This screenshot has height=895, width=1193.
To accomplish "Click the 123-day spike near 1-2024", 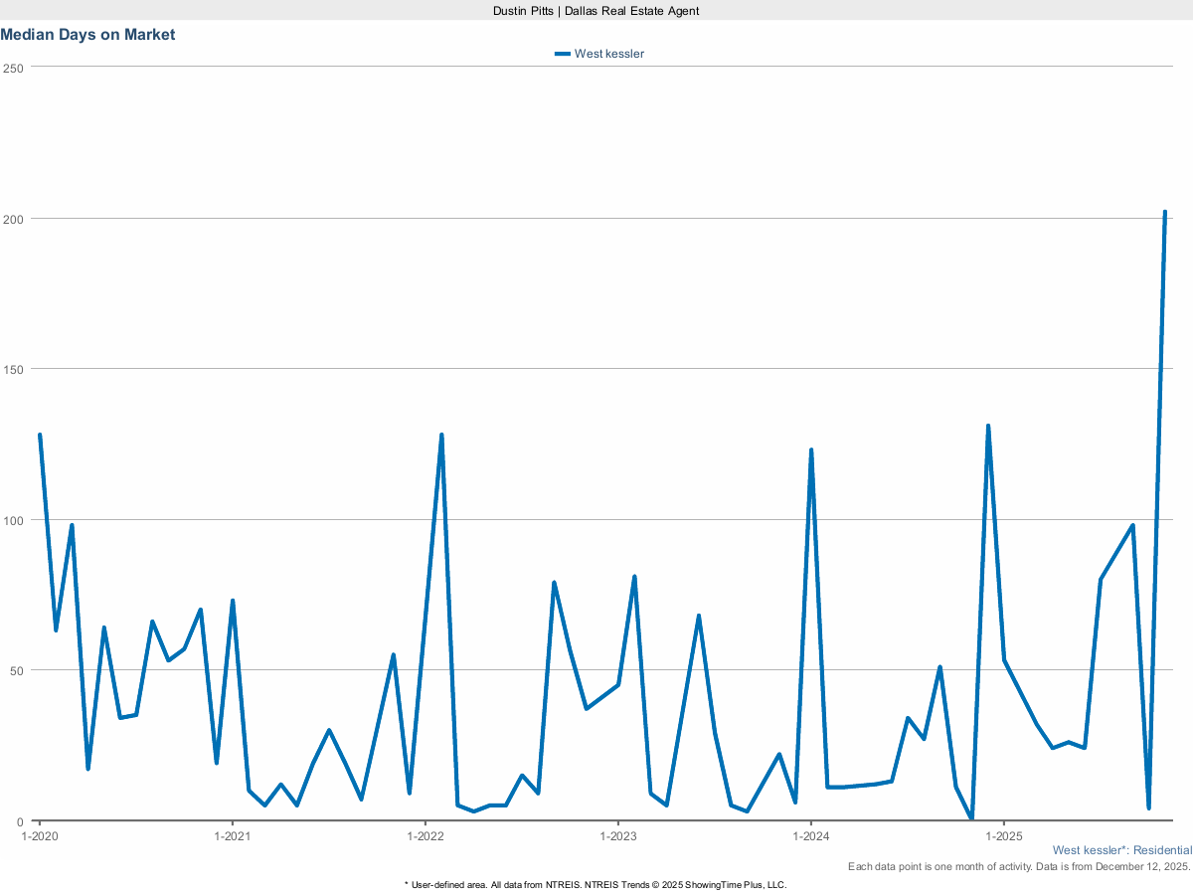I will tap(811, 449).
